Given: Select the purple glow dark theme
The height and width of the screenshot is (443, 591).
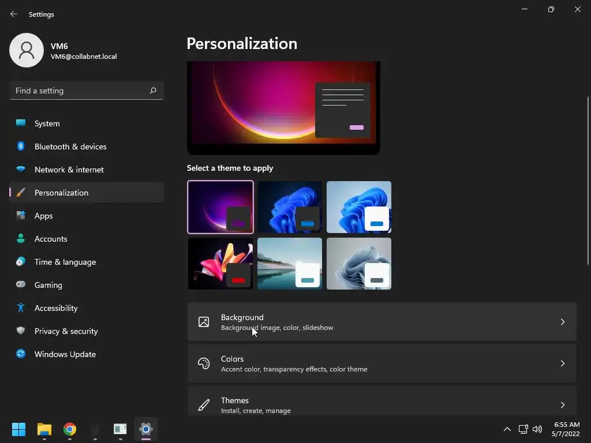Looking at the screenshot, I should pyautogui.click(x=220, y=207).
